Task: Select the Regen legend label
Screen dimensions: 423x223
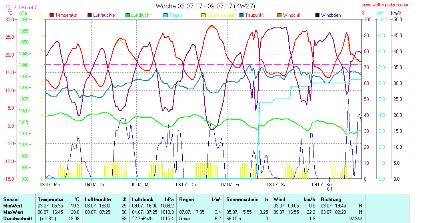Action: pyautogui.click(x=176, y=15)
